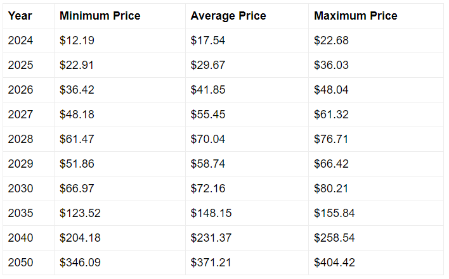Click the 2050 year cell
Screen dimensions: 449x279
point(29,263)
